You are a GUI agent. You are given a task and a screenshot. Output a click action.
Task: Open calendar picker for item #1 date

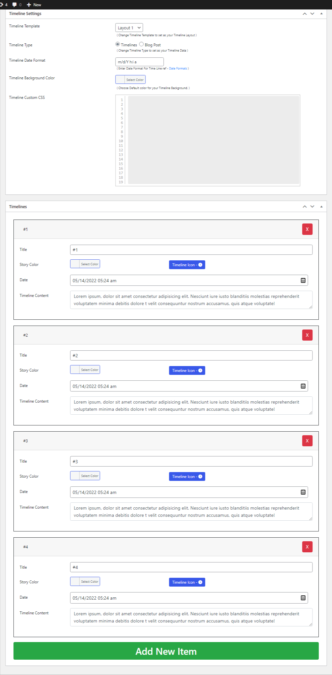point(303,280)
